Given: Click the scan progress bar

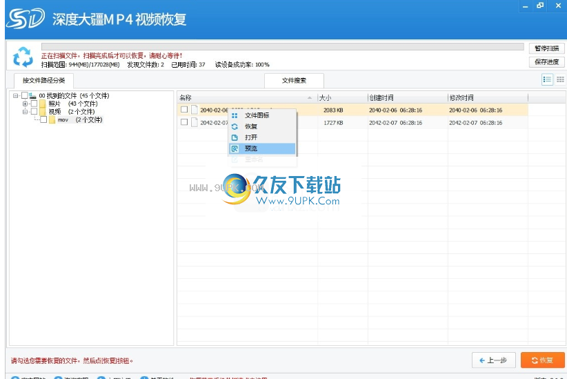Looking at the screenshot, I should (282, 47).
